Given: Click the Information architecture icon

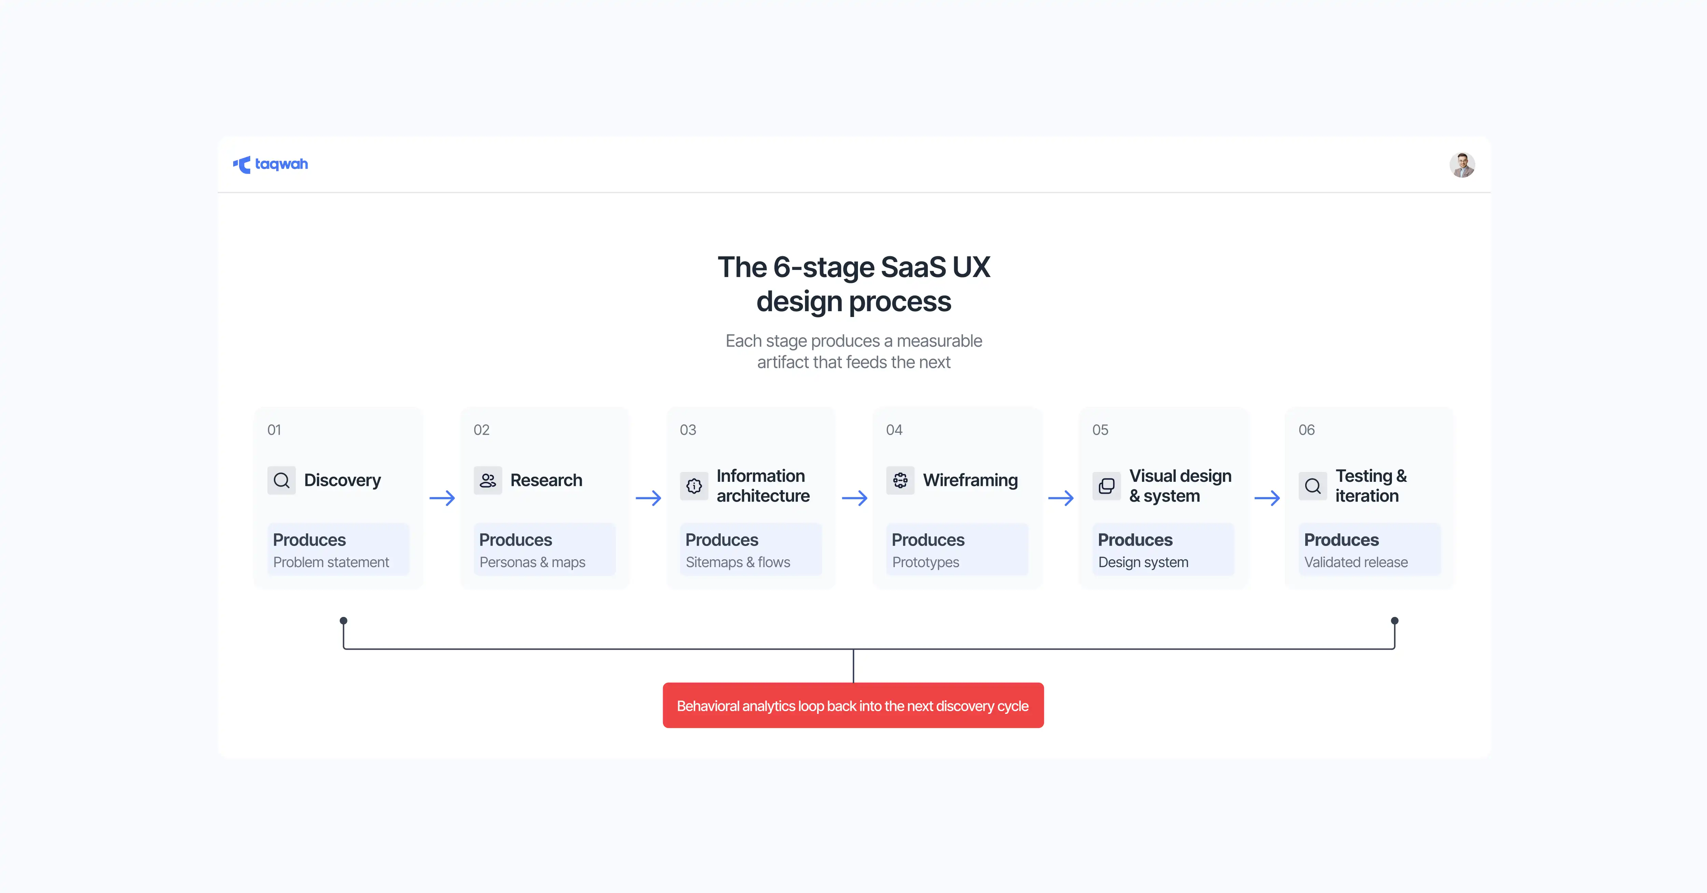Looking at the screenshot, I should click(694, 486).
